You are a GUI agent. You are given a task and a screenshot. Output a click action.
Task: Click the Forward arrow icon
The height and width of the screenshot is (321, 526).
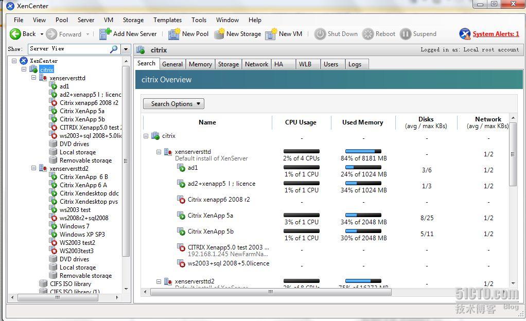click(51, 34)
